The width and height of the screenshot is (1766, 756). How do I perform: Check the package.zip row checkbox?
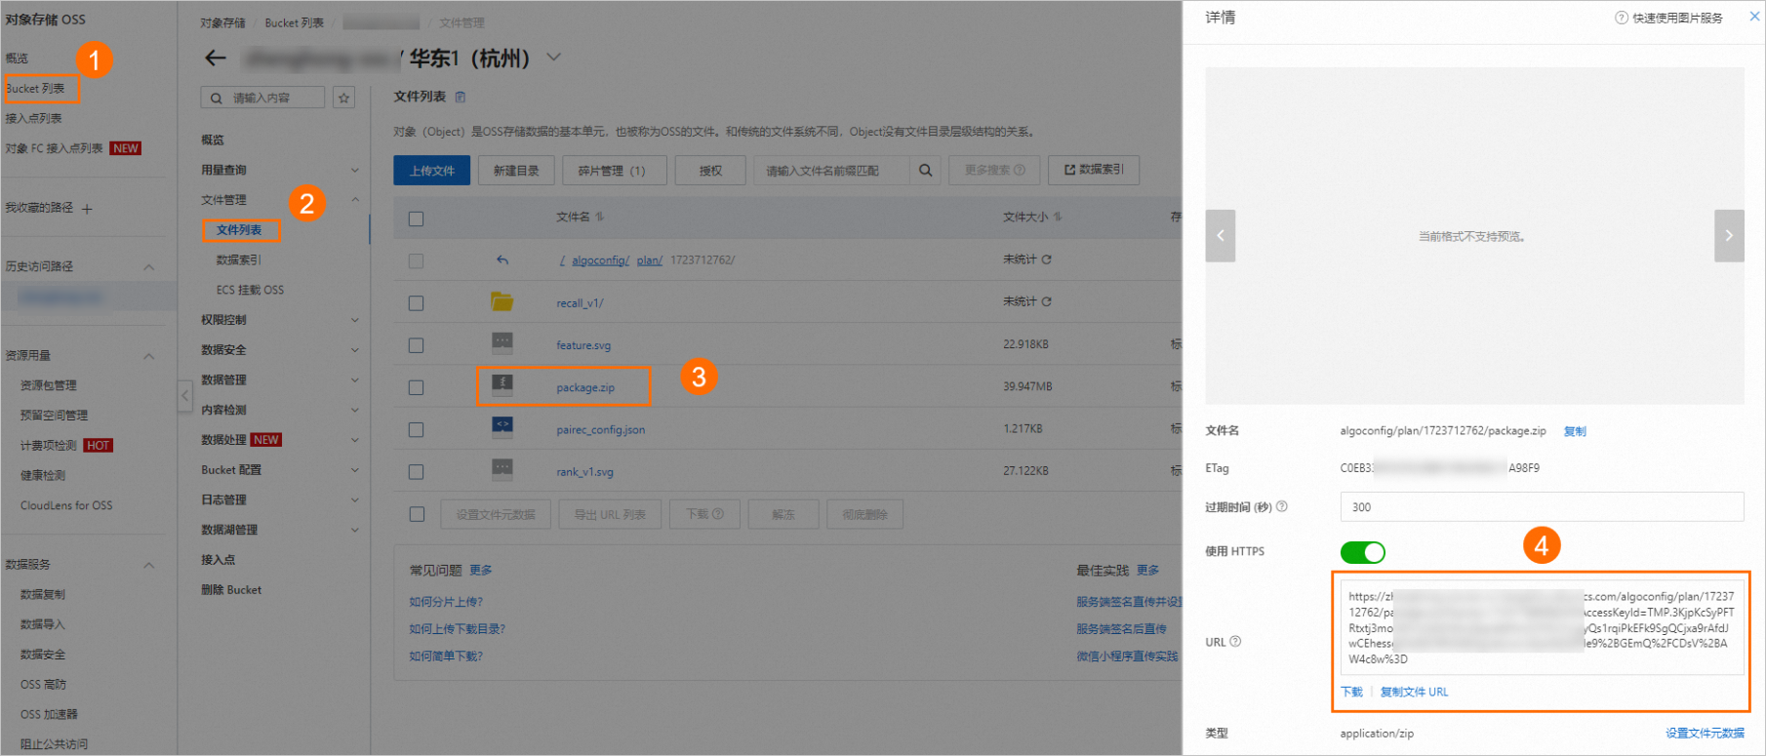click(x=416, y=387)
